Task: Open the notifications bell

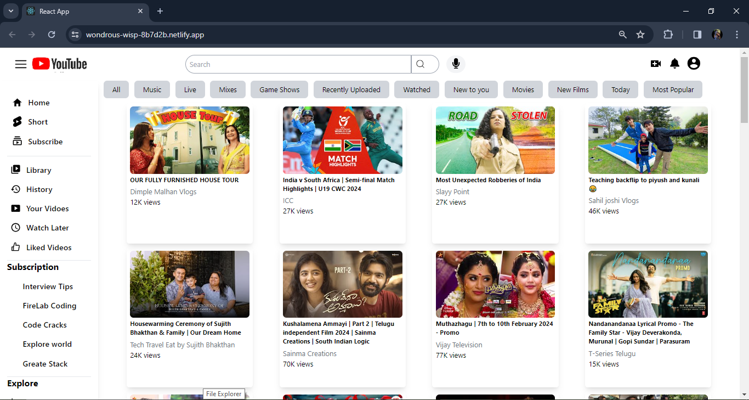Action: tap(675, 64)
